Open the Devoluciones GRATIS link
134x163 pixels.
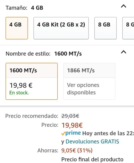(x=92, y=142)
